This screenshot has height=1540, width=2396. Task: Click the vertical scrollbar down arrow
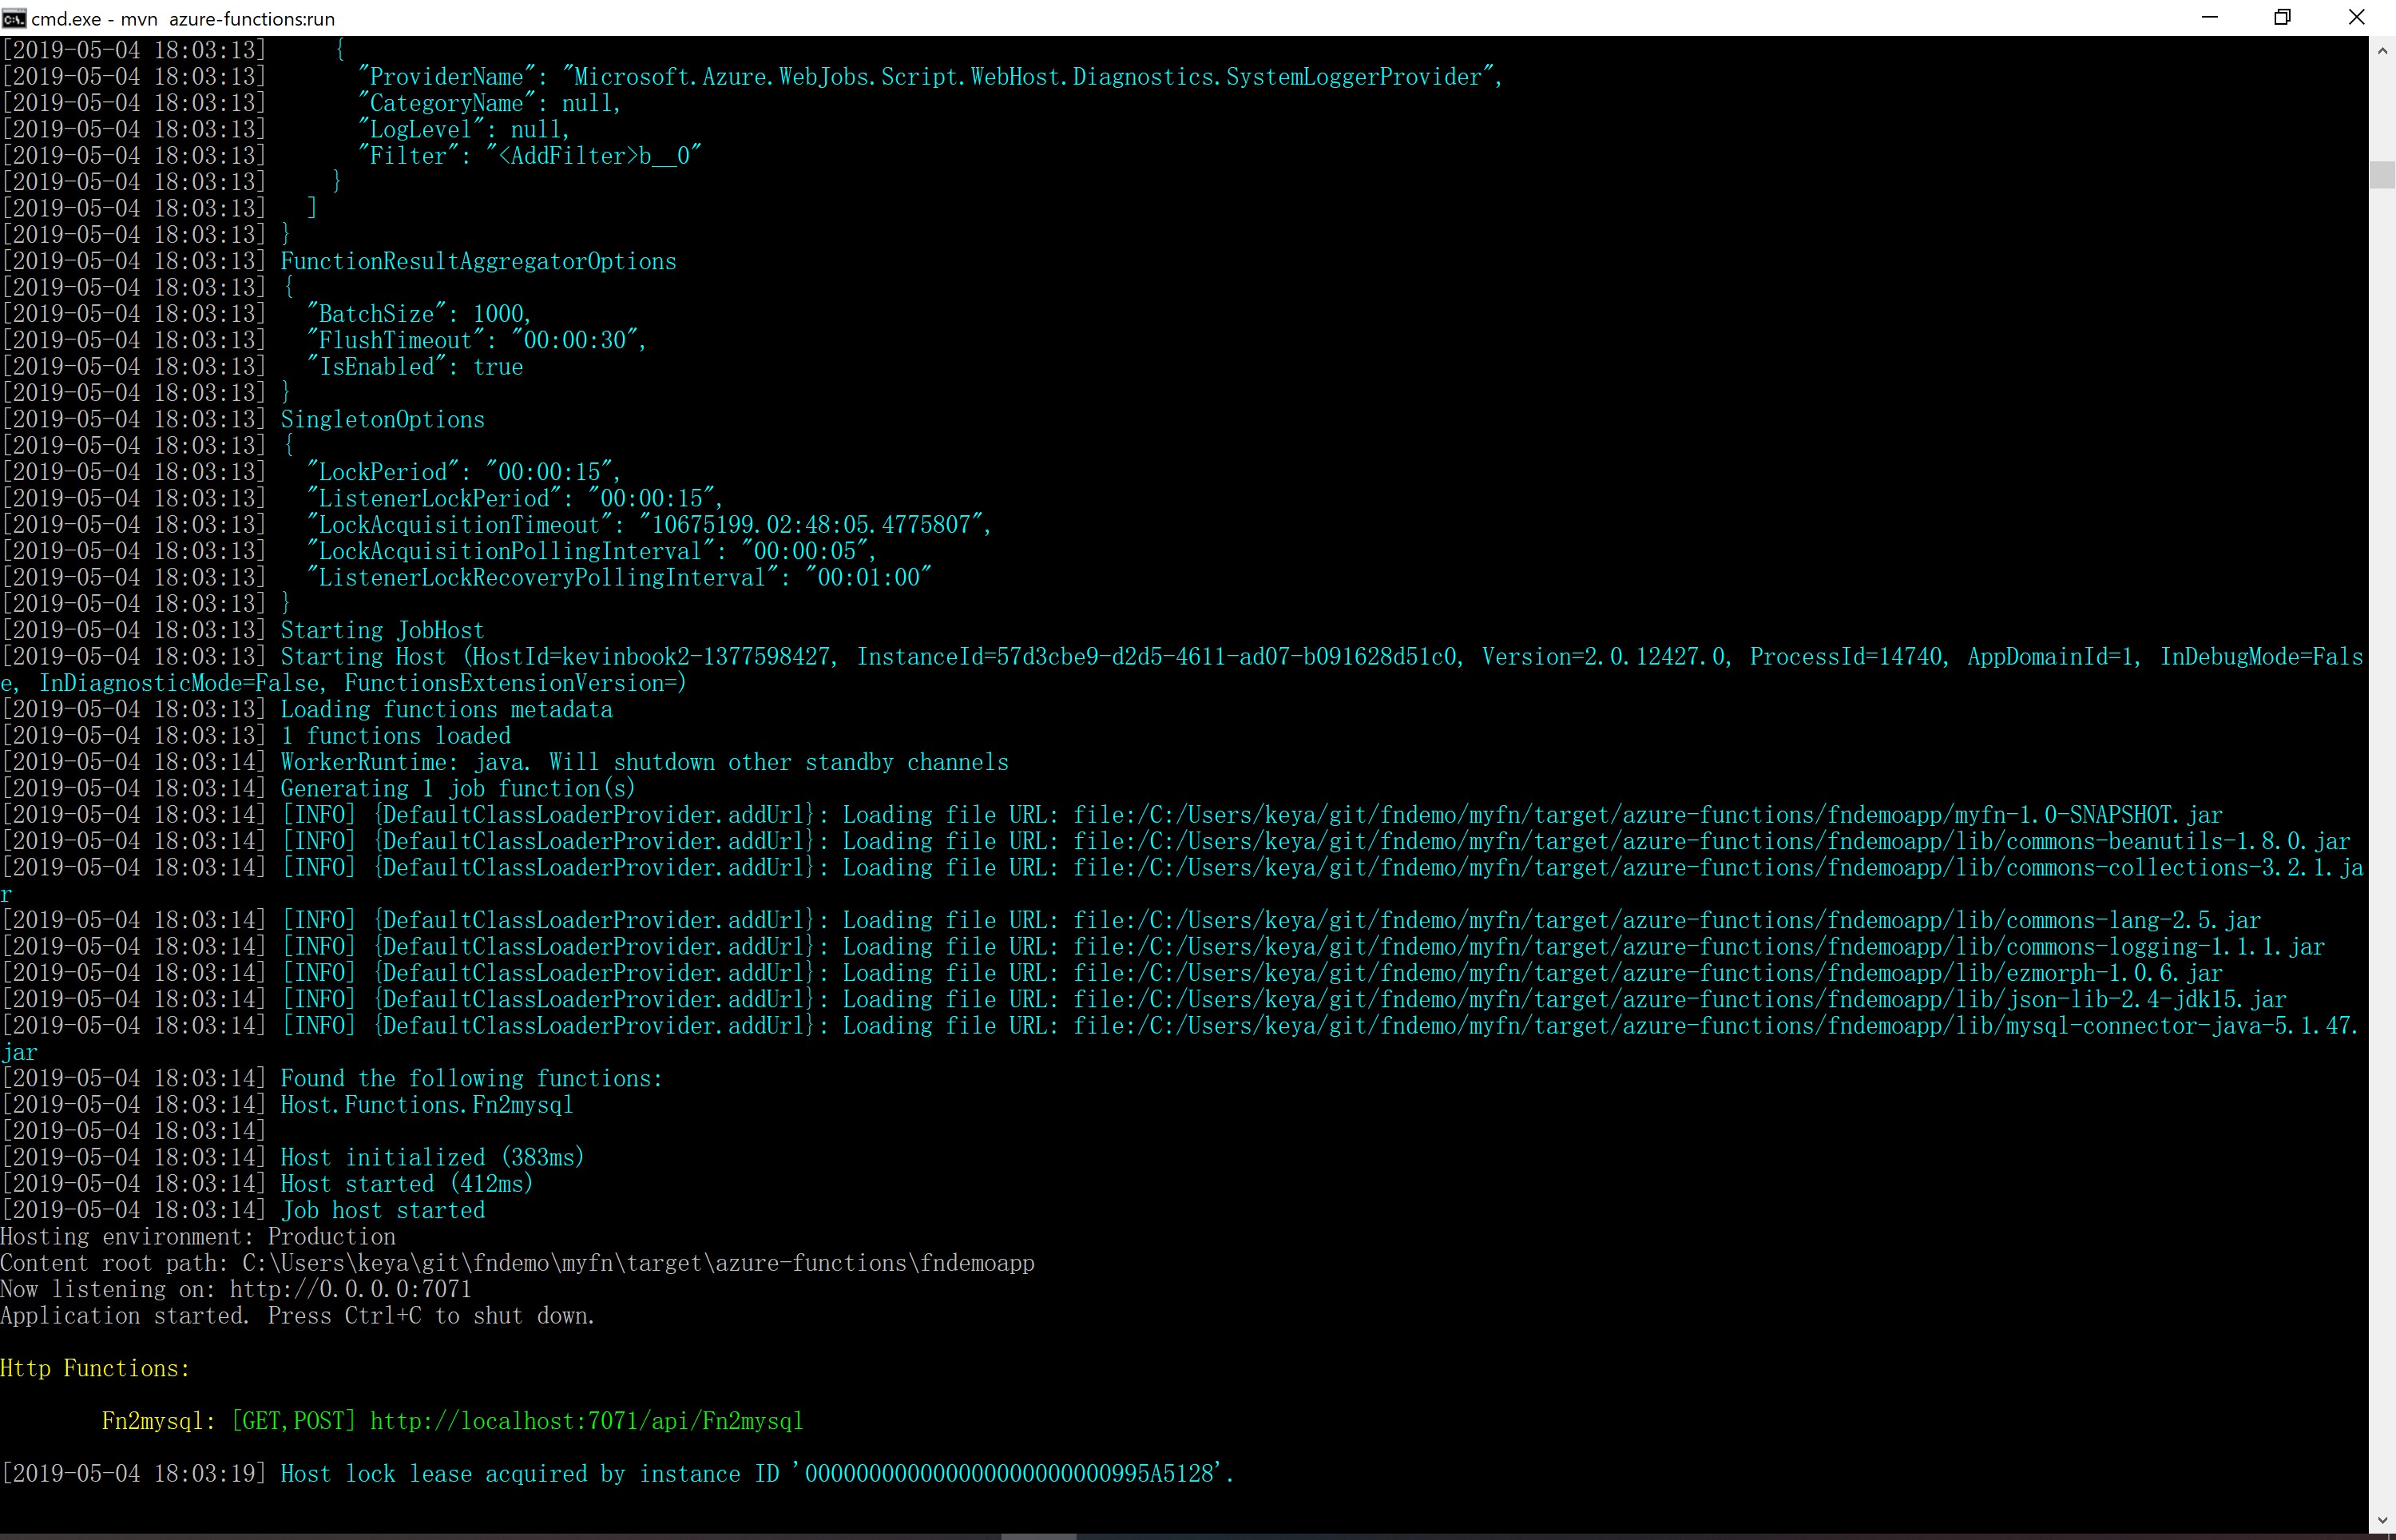click(2382, 1520)
